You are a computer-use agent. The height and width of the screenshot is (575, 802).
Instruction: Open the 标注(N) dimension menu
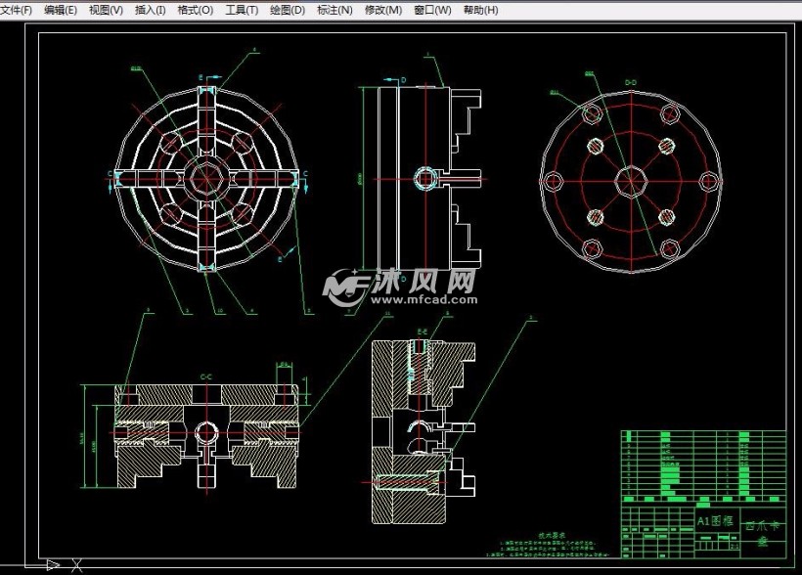[x=334, y=10]
